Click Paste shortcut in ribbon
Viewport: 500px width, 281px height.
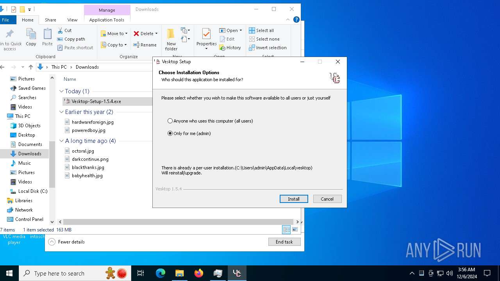[75, 48]
